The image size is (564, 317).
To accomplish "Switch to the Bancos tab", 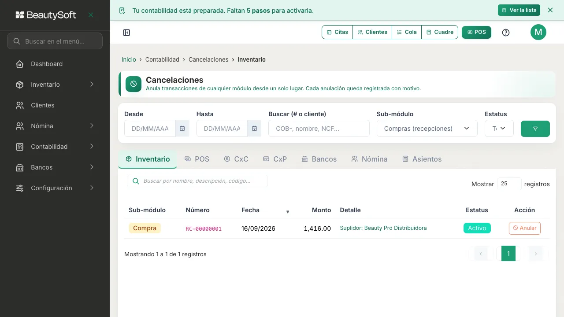I will [319, 159].
